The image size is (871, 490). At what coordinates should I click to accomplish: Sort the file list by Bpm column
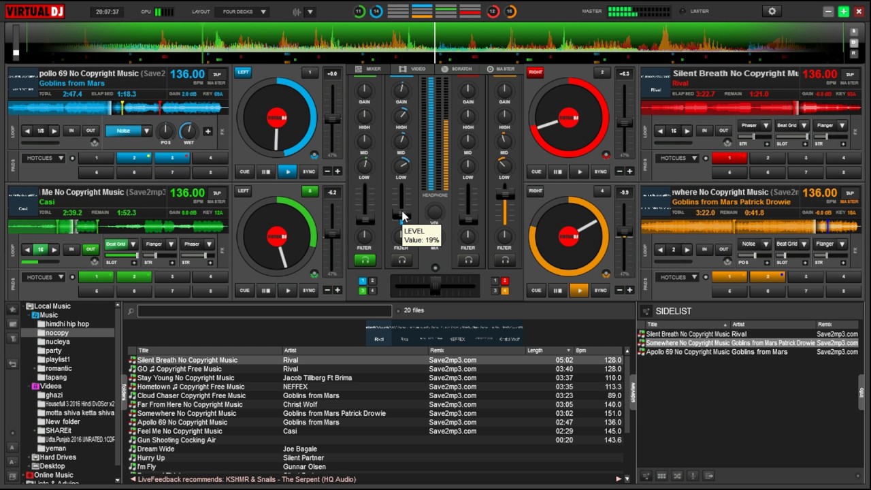pyautogui.click(x=599, y=350)
